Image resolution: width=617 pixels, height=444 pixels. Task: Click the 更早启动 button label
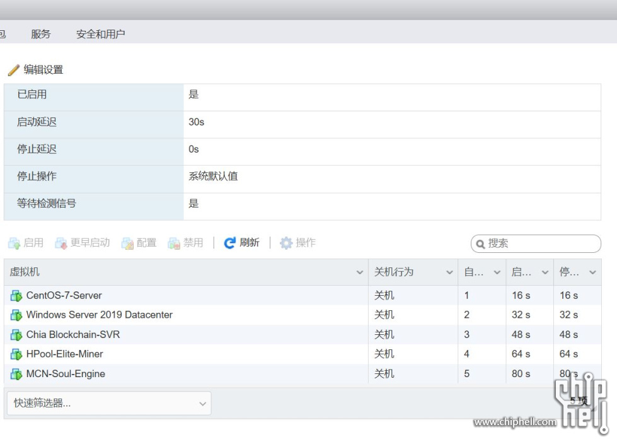(90, 242)
